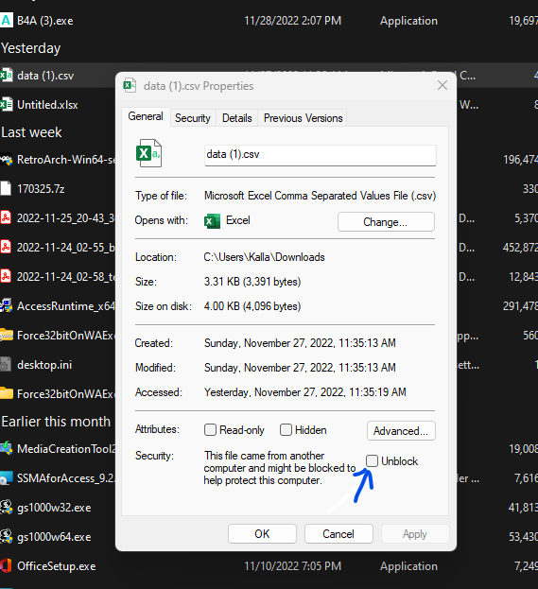The height and width of the screenshot is (589, 538).
Task: Select the AccessRuntime_x64 installer icon
Action: click(6, 305)
